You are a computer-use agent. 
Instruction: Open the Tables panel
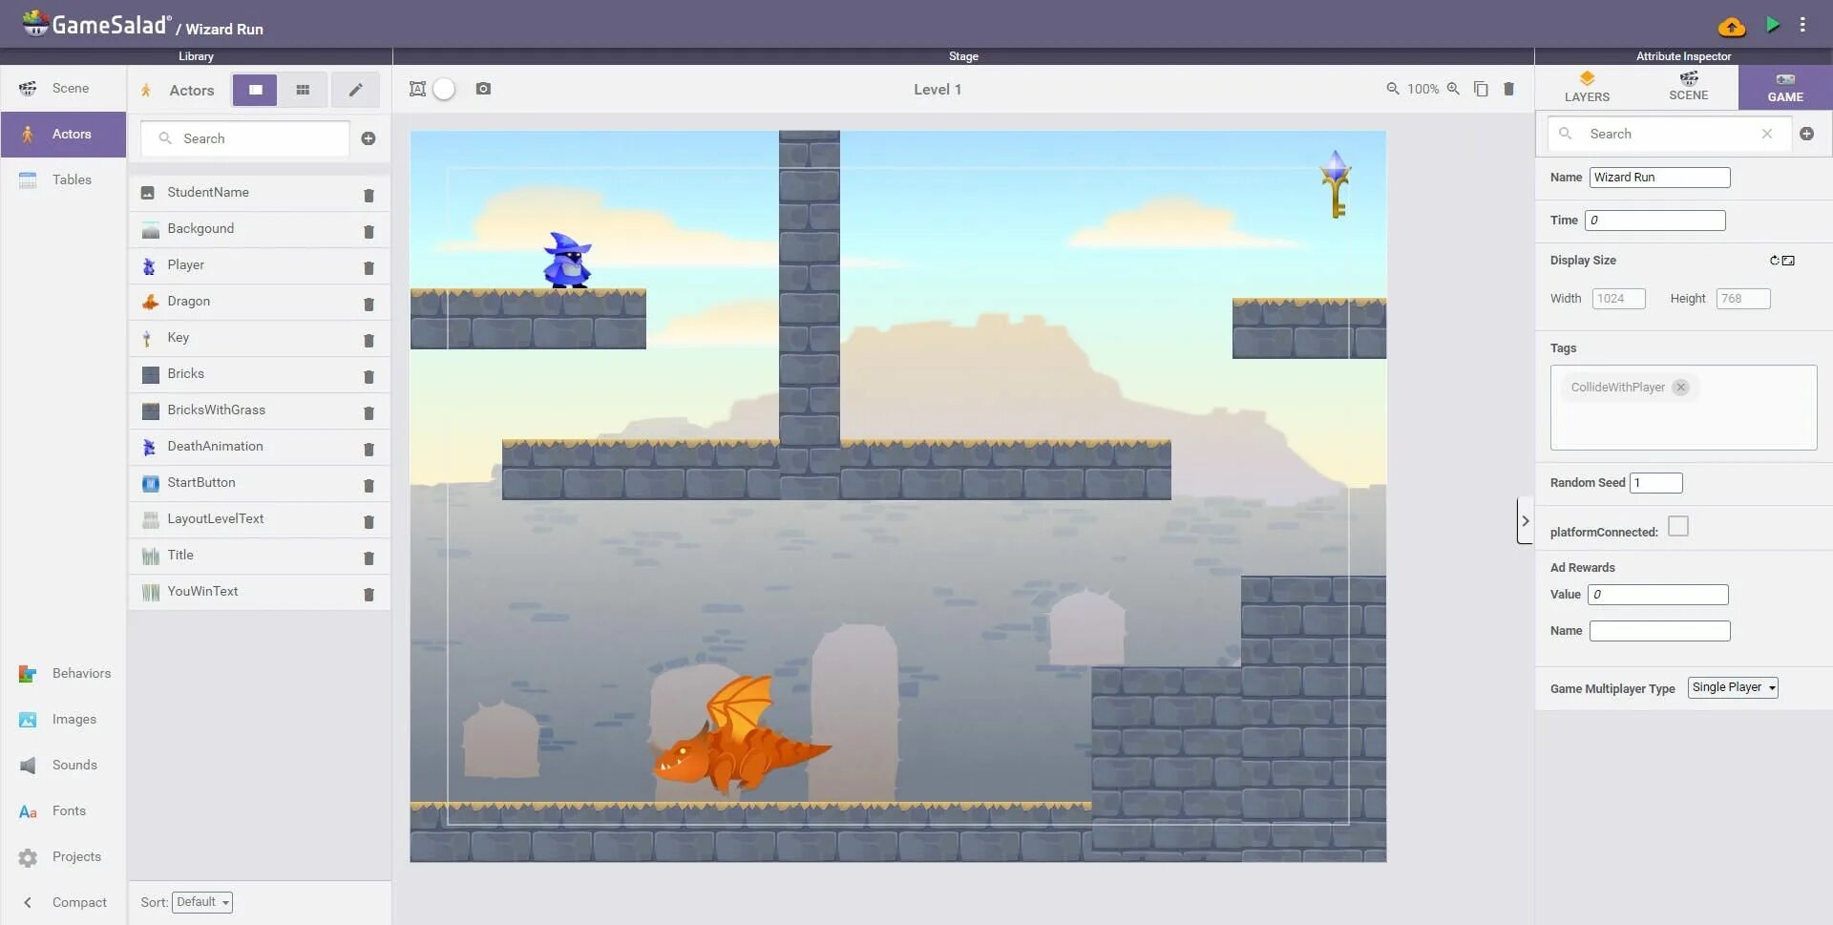pos(63,179)
